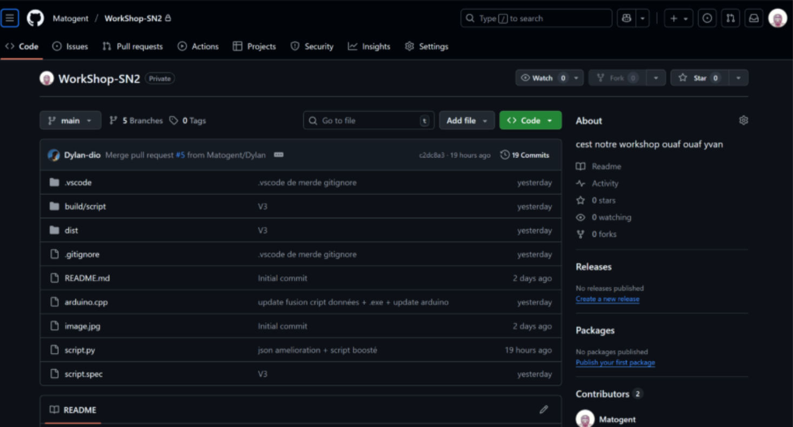
Task: Open user profile avatar menu
Action: (x=777, y=18)
